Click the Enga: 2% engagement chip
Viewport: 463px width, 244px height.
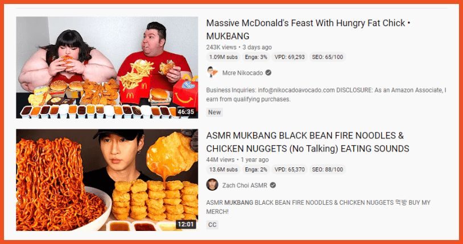point(256,170)
